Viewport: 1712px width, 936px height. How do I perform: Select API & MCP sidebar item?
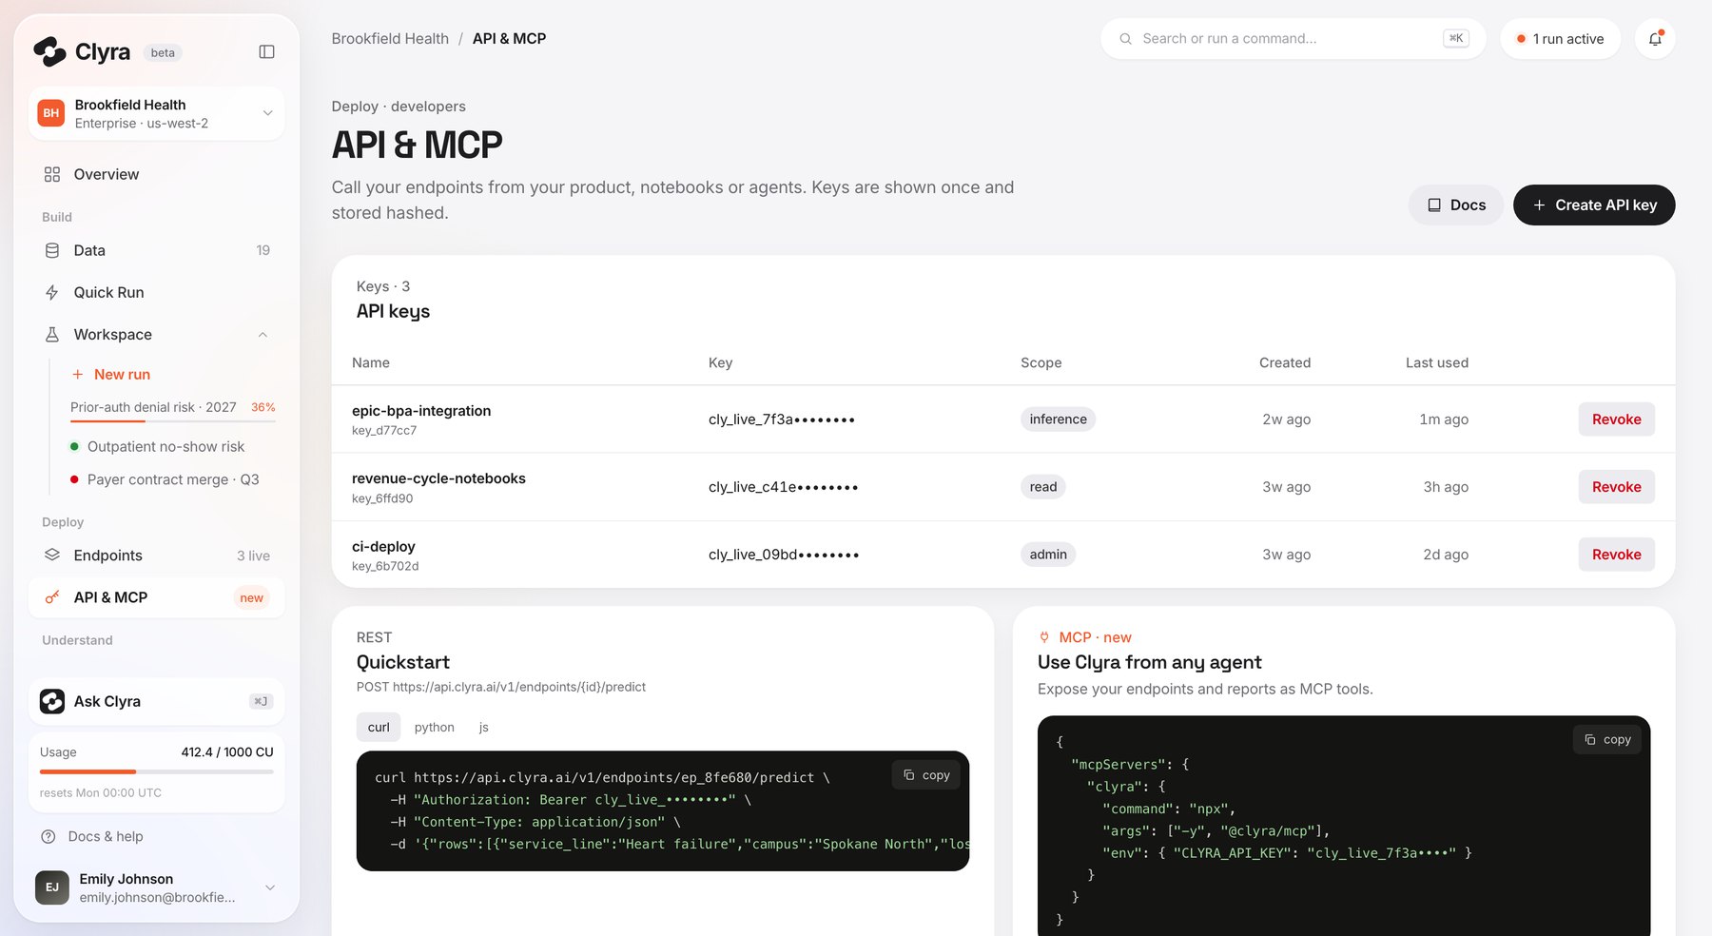pos(156,597)
